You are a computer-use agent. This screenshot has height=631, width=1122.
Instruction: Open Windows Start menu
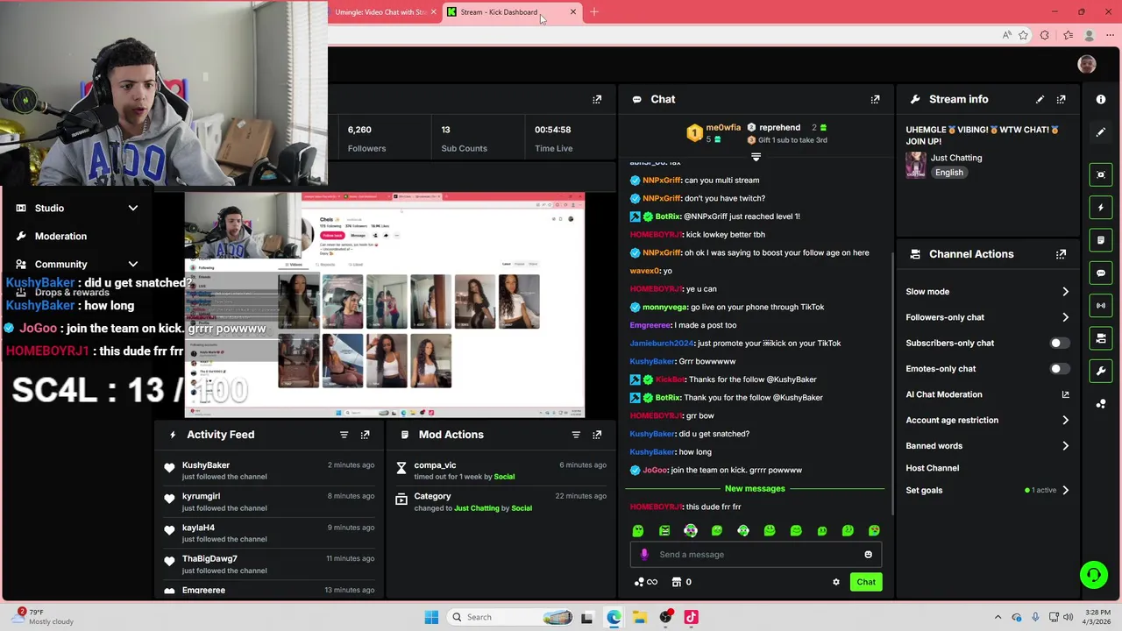(431, 617)
